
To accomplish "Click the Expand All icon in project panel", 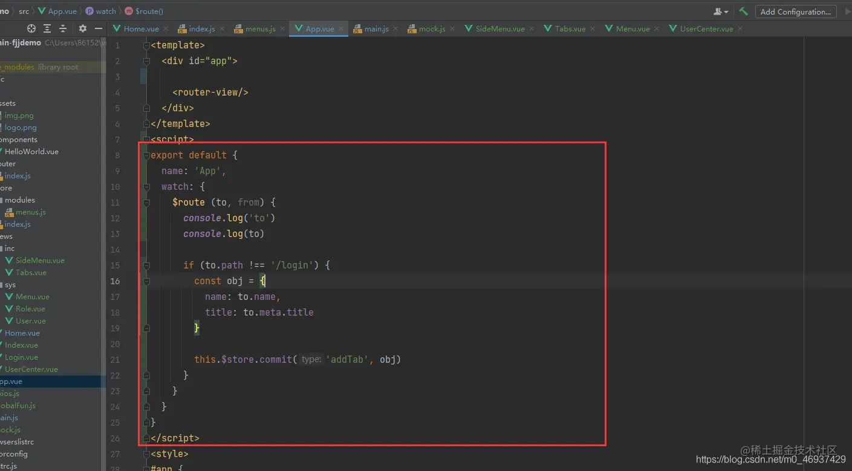I will tap(48, 28).
